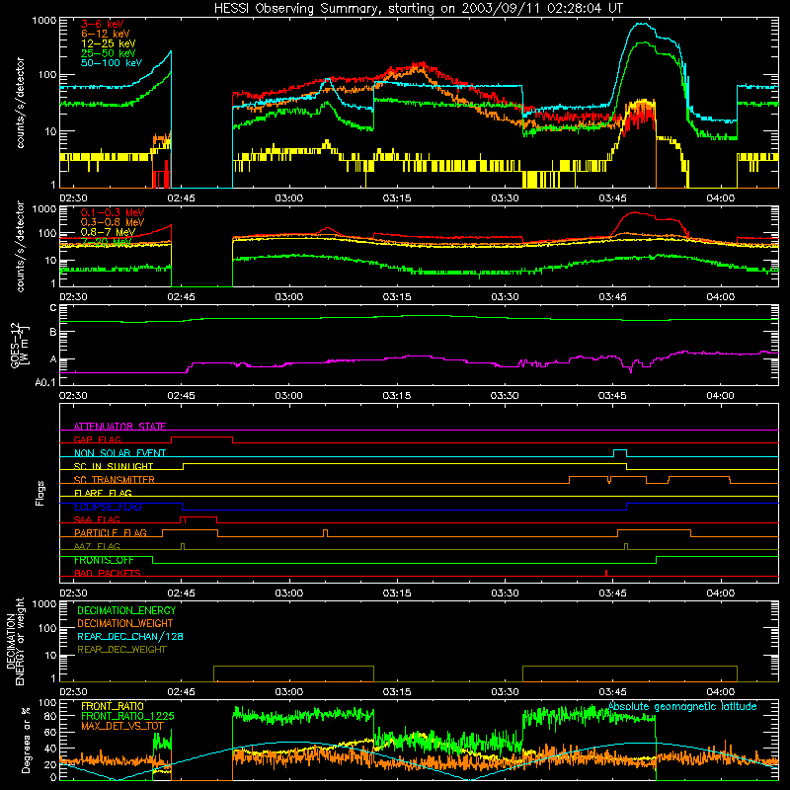The height and width of the screenshot is (790, 790).
Task: Click the REAR_DEC_WEIGHT legend label
Action: click(121, 650)
